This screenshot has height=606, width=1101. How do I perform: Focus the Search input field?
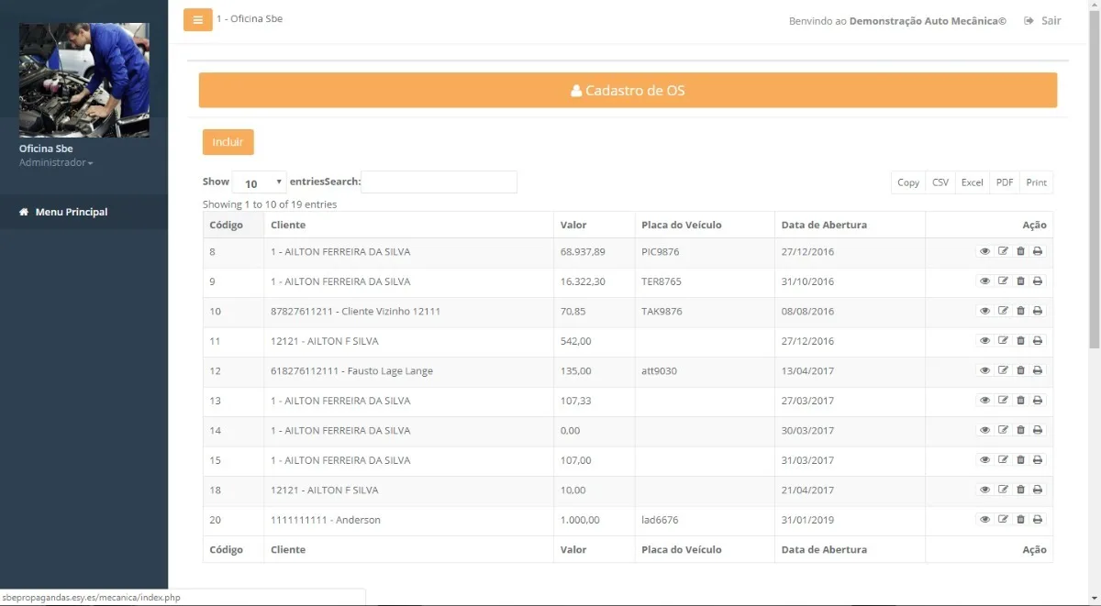tap(439, 182)
